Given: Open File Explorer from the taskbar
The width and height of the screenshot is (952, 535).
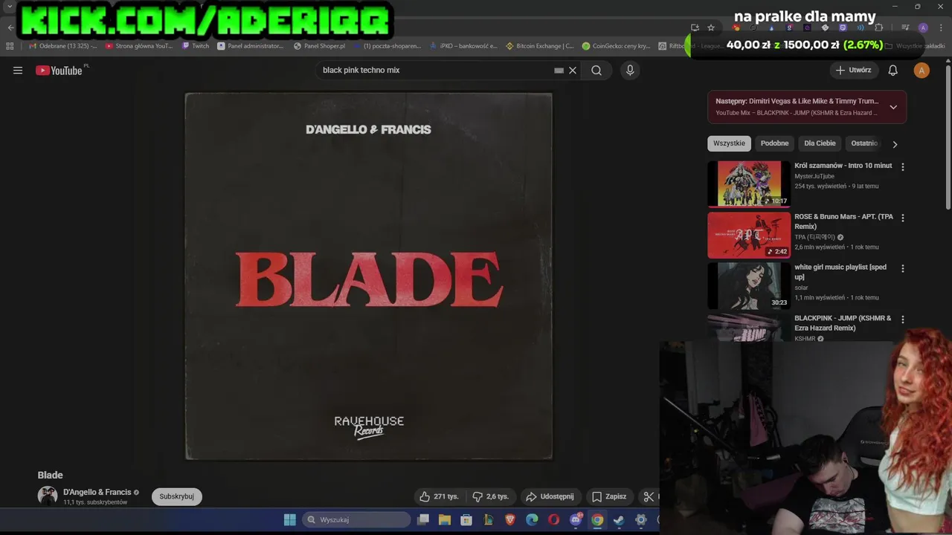Looking at the screenshot, I should pyautogui.click(x=444, y=519).
